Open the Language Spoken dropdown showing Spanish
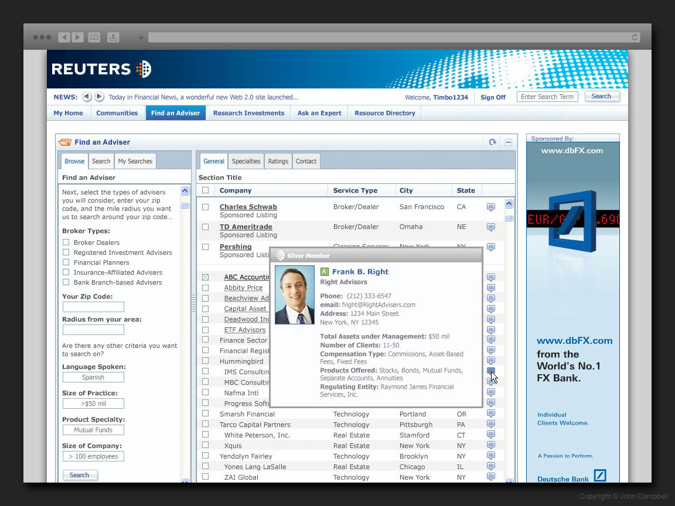675x506 pixels. click(x=93, y=377)
